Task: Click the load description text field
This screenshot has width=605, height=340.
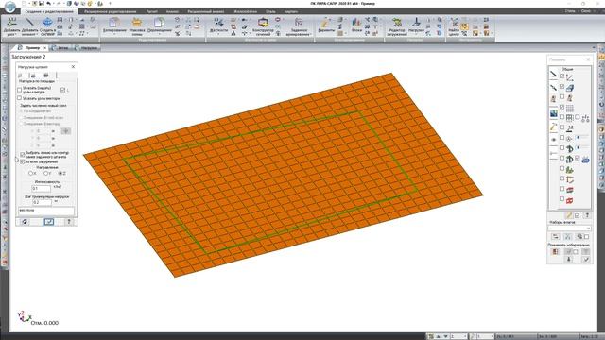Action: (x=46, y=211)
